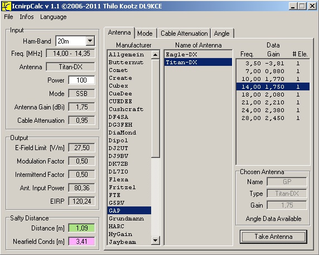
Task: Open the Language menu
Action: click(54, 17)
